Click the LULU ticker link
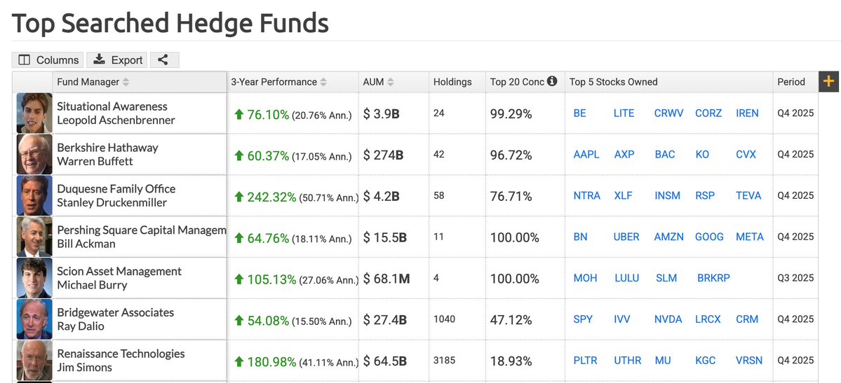This screenshot has height=383, width=841. 626,279
